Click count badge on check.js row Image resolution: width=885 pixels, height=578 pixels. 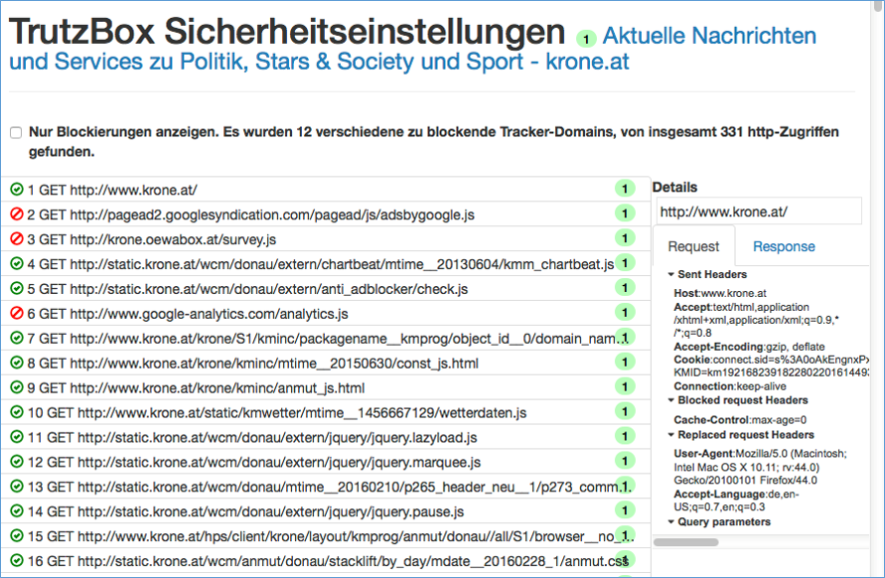click(x=625, y=288)
